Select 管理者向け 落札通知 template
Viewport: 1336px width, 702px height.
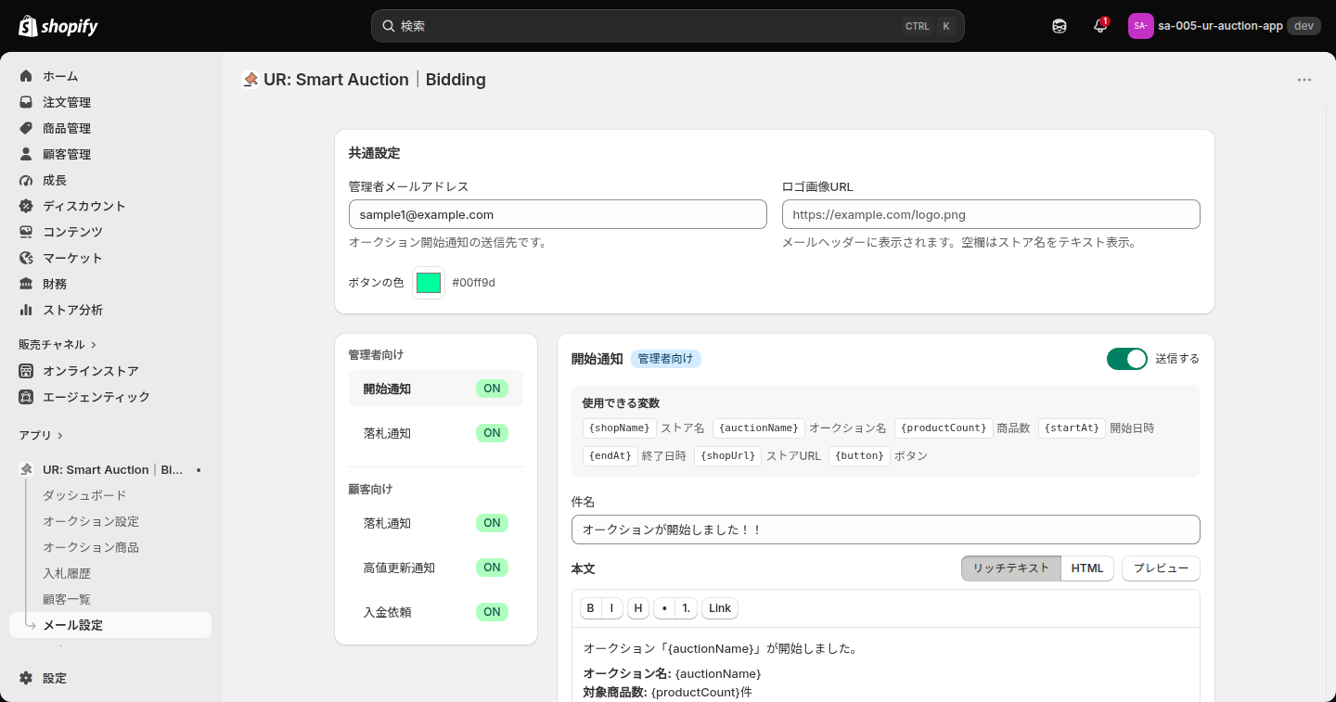click(436, 433)
